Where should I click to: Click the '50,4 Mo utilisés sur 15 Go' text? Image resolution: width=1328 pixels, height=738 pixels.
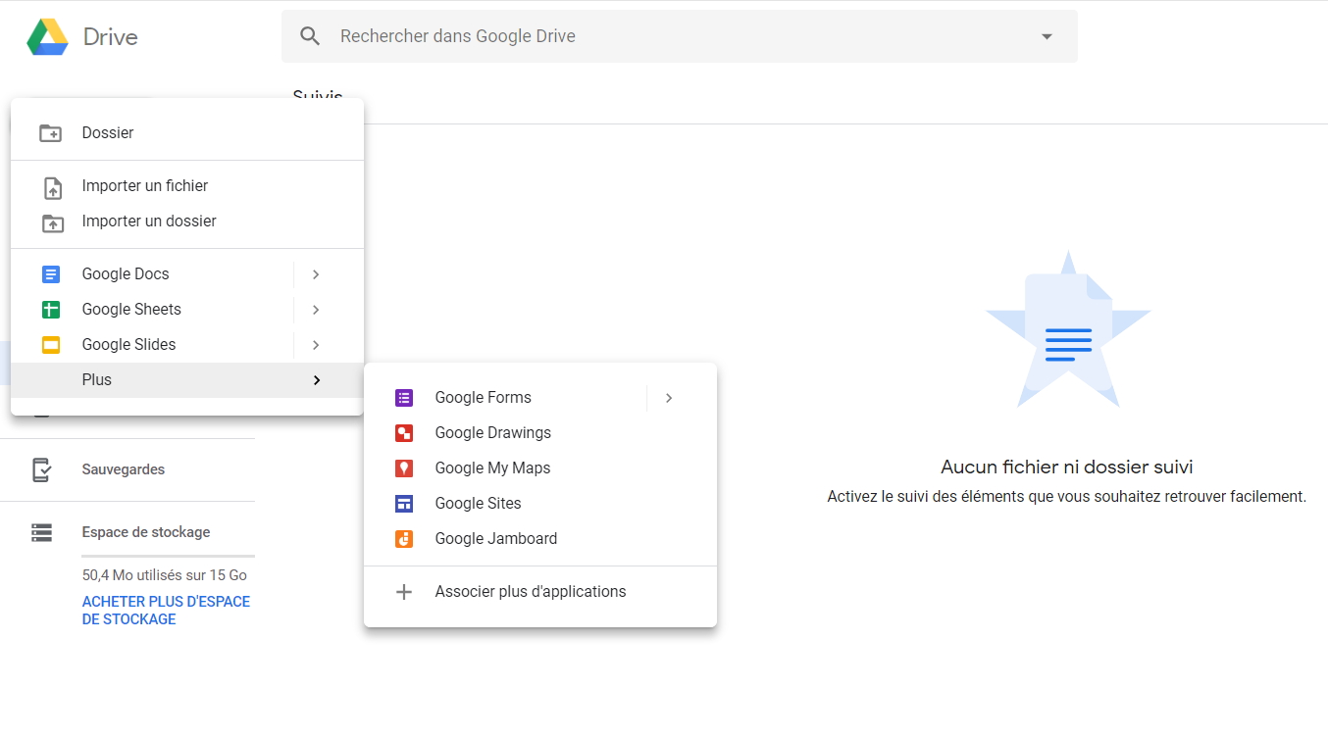pyautogui.click(x=165, y=575)
